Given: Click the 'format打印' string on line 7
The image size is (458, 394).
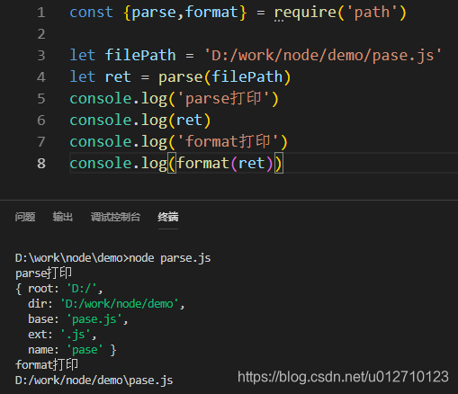Looking at the screenshot, I should (x=229, y=142).
